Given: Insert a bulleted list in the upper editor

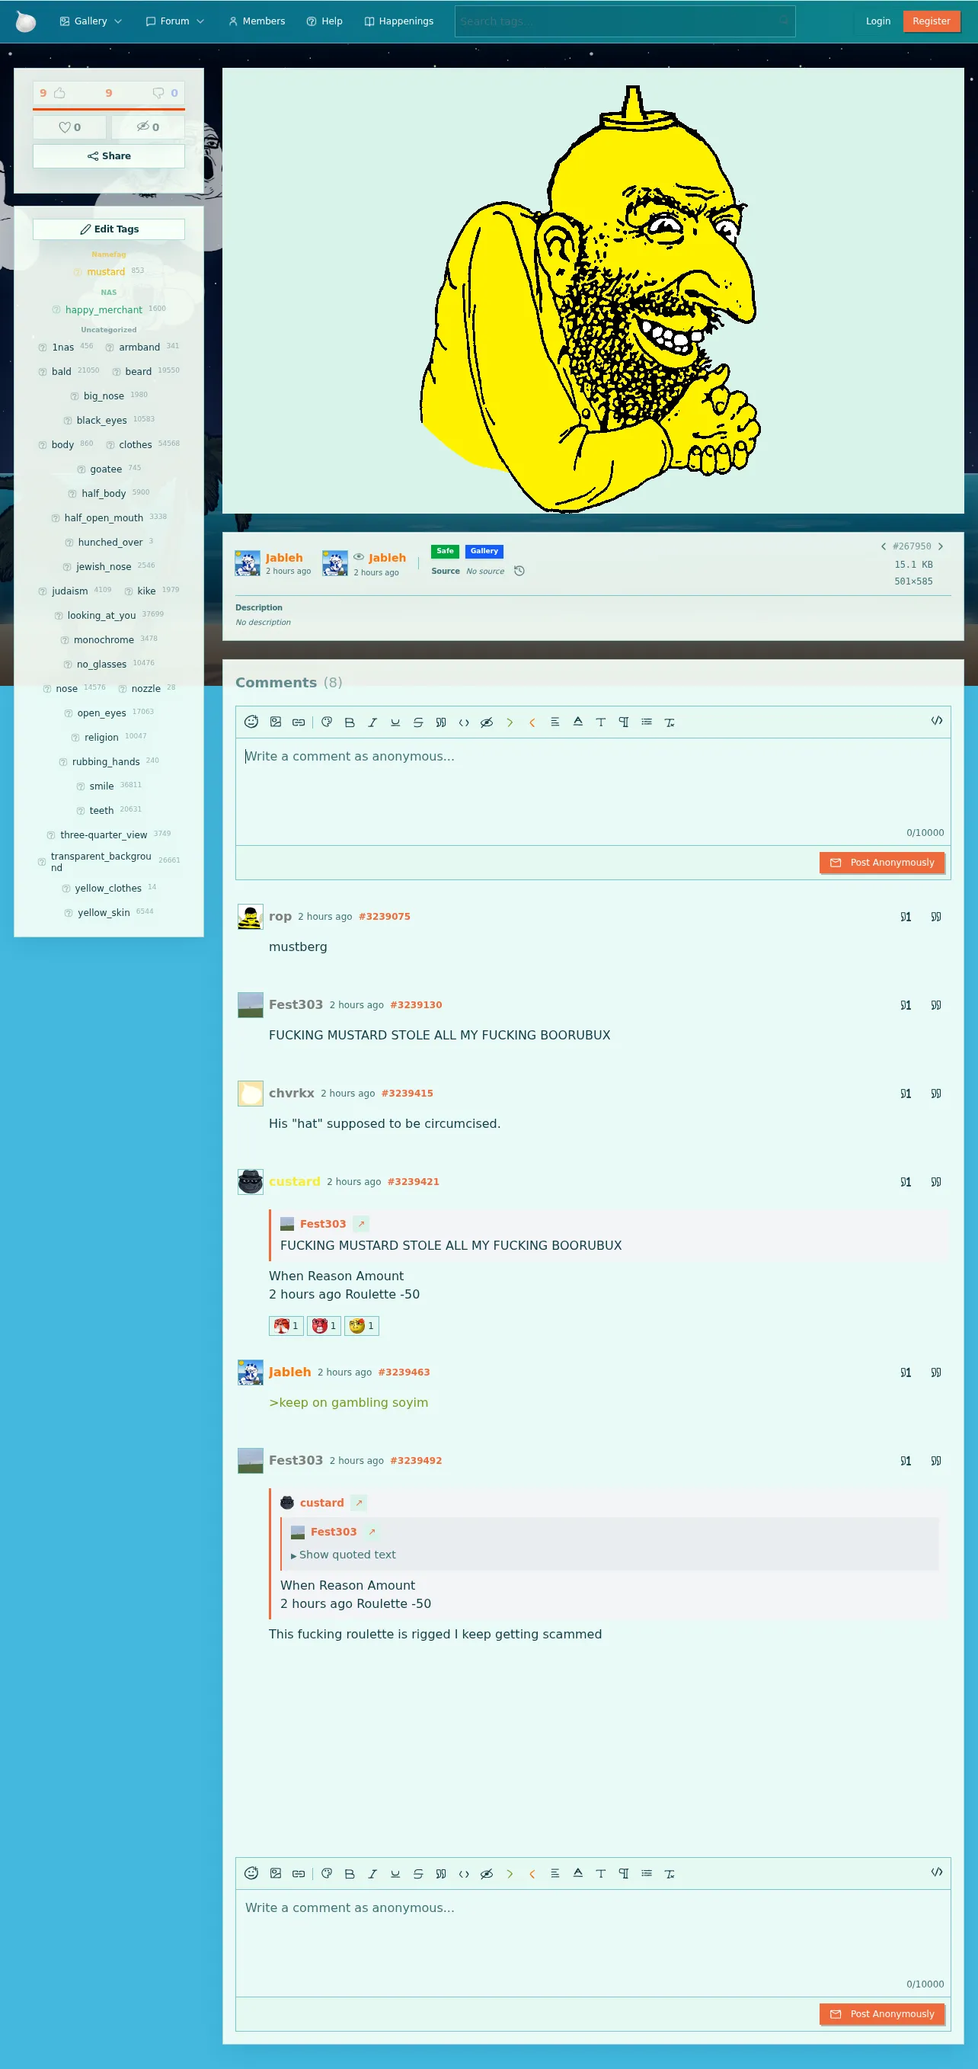Looking at the screenshot, I should (x=647, y=722).
